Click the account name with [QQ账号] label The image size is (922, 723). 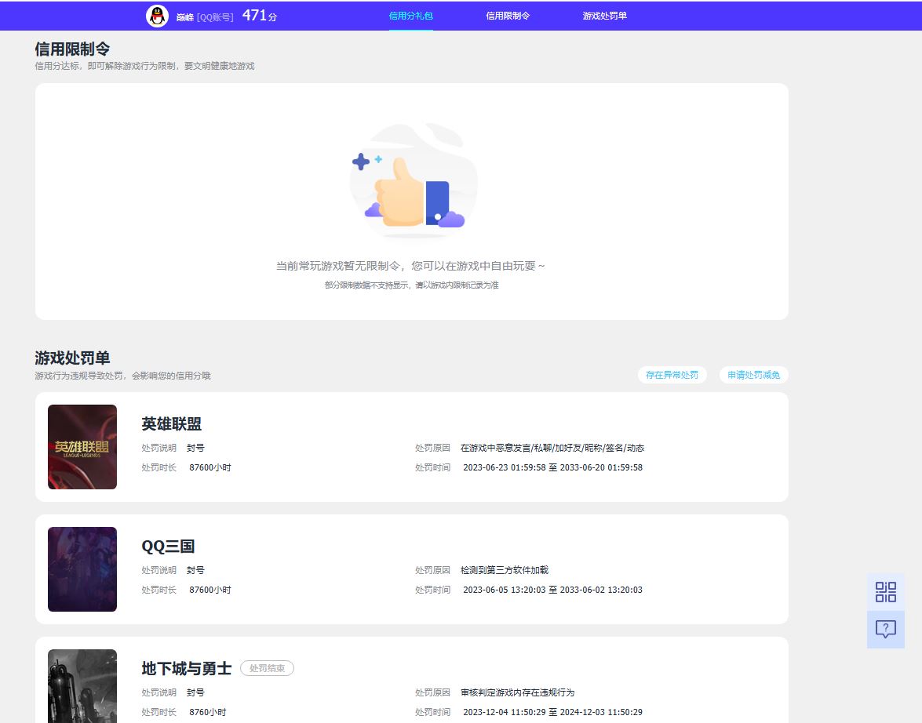[205, 16]
